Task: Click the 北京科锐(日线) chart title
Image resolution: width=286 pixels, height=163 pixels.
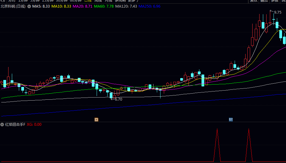Action: (13, 6)
